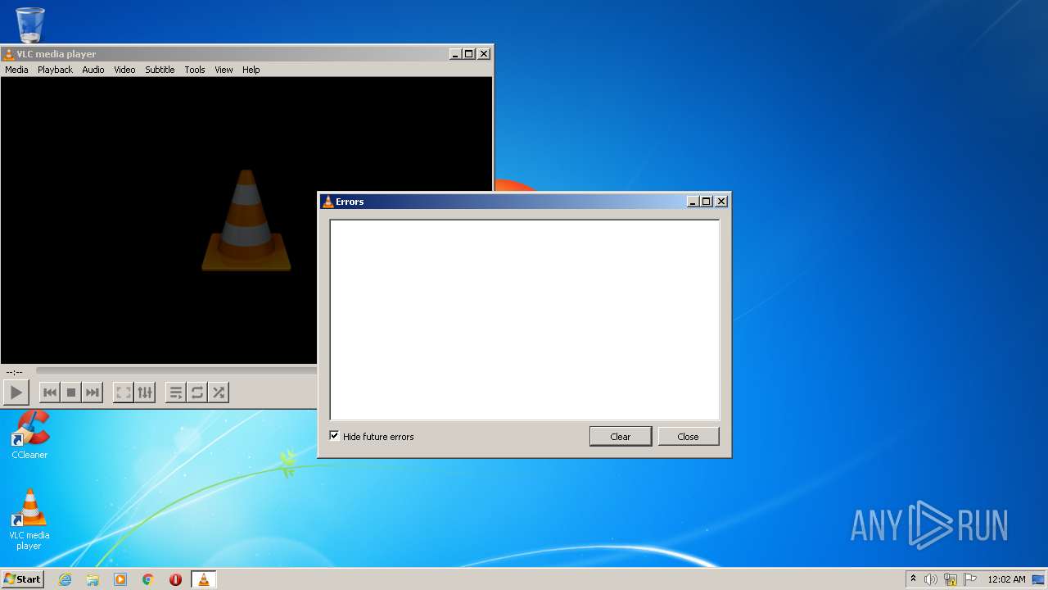Viewport: 1048px width, 590px height.
Task: Click the elapsed time label
Action: 15,372
